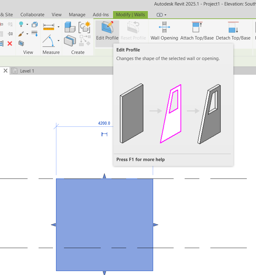Toggle Pin on the selected wall
The image size is (256, 275).
point(10,33)
